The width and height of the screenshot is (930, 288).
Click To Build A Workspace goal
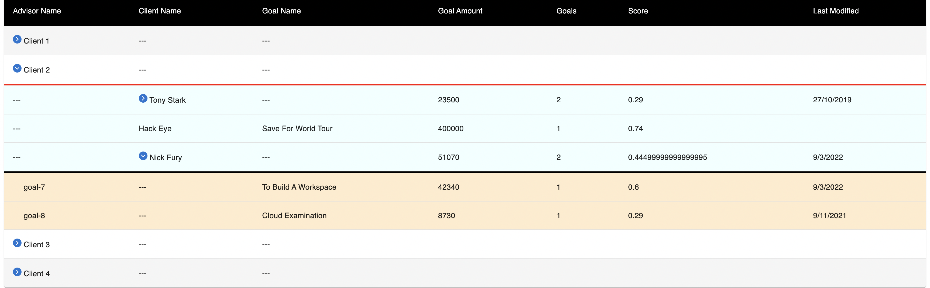point(299,187)
